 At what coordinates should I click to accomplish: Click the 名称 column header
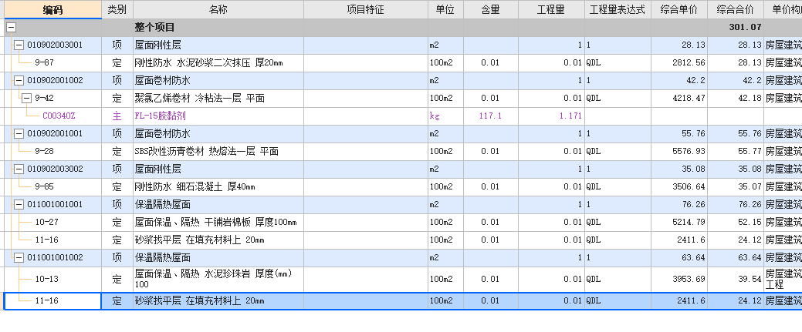pyautogui.click(x=218, y=10)
